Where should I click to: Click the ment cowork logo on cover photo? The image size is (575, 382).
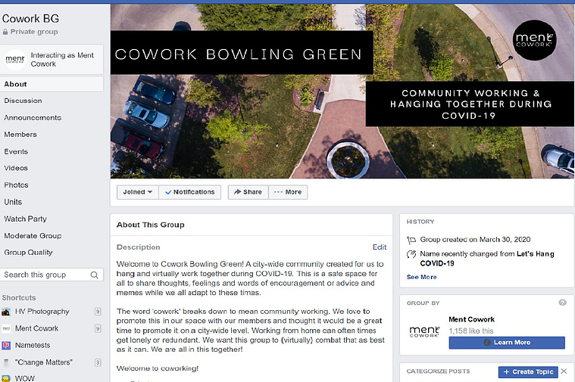(534, 40)
